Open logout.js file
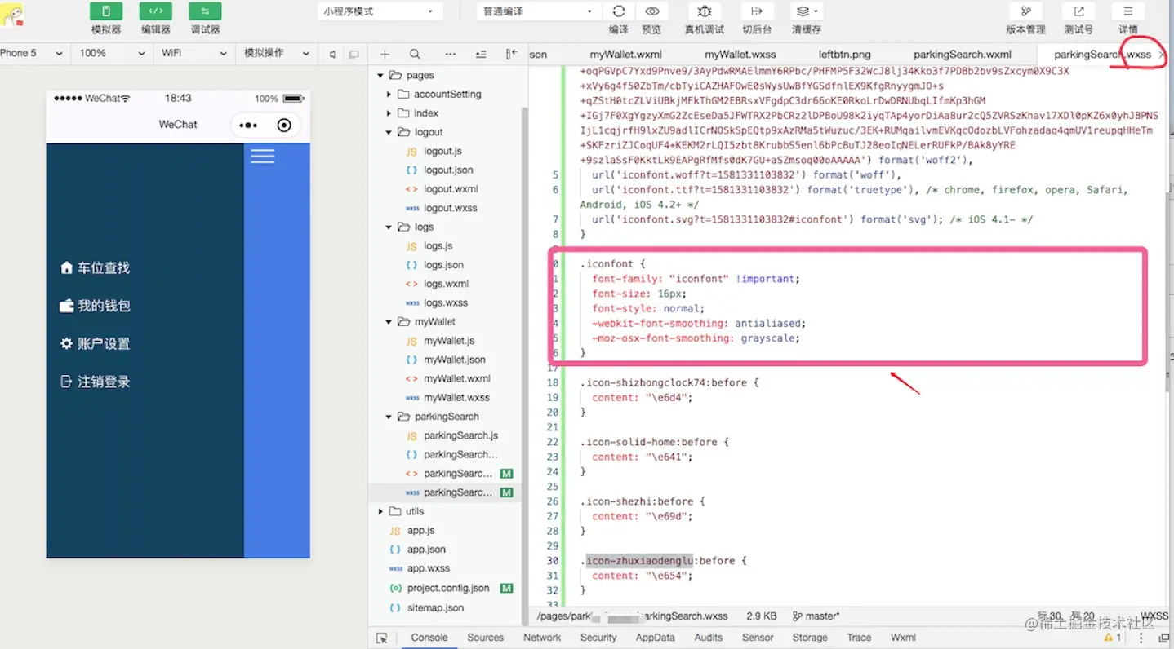 tap(443, 151)
